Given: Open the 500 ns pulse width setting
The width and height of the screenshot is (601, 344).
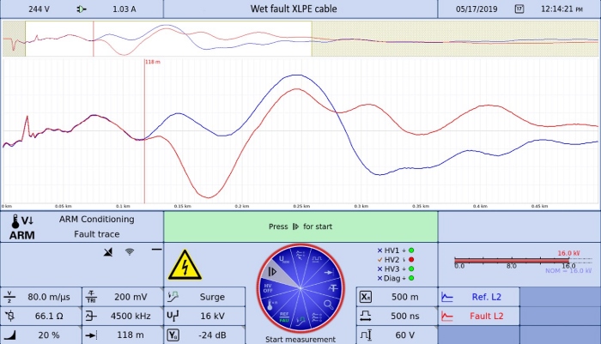Looking at the screenshot, I should coord(397,316).
